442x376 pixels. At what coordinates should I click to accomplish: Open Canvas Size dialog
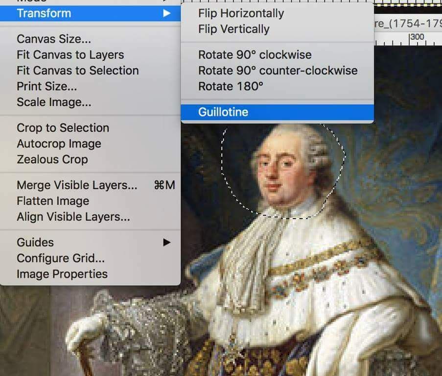[x=90, y=39]
